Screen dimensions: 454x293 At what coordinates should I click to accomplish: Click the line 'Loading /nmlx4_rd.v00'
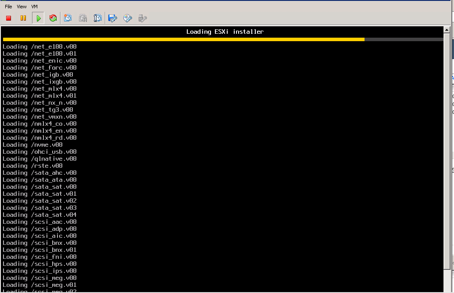[x=39, y=138]
